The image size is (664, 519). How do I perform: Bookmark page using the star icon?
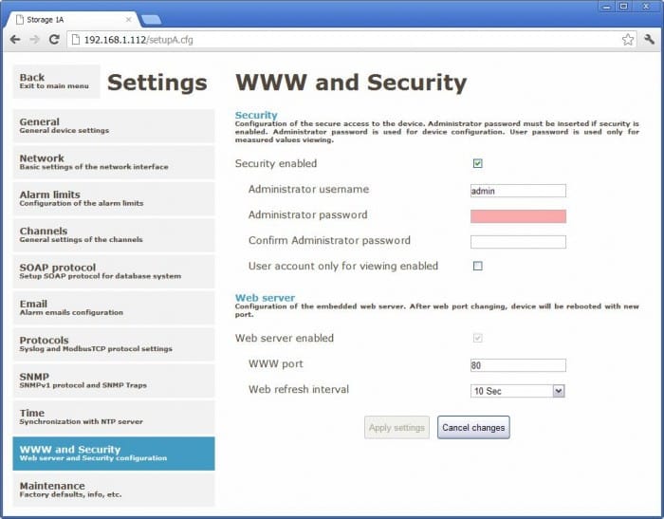point(627,40)
